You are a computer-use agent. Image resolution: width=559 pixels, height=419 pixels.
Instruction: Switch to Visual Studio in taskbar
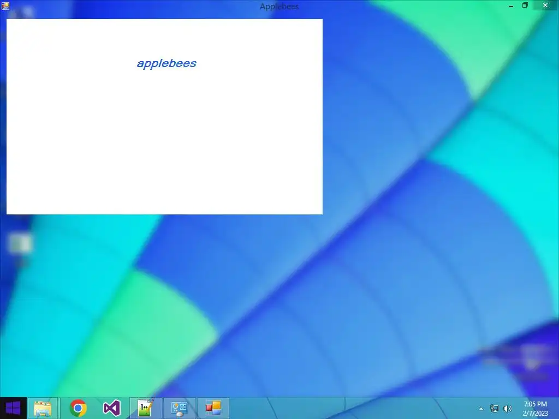coord(111,408)
